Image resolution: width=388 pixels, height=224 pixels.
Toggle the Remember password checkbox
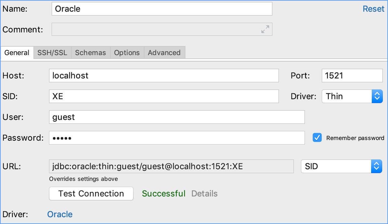point(317,137)
